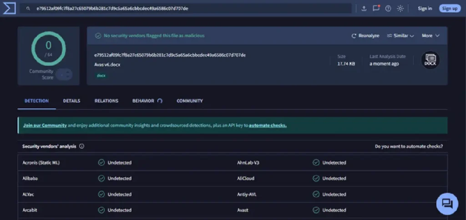Click the Reanalyze button
466x220 pixels.
pyautogui.click(x=365, y=35)
